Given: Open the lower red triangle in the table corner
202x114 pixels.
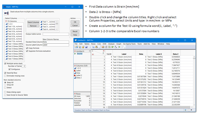Looking at the screenshot, I should 93,54.
